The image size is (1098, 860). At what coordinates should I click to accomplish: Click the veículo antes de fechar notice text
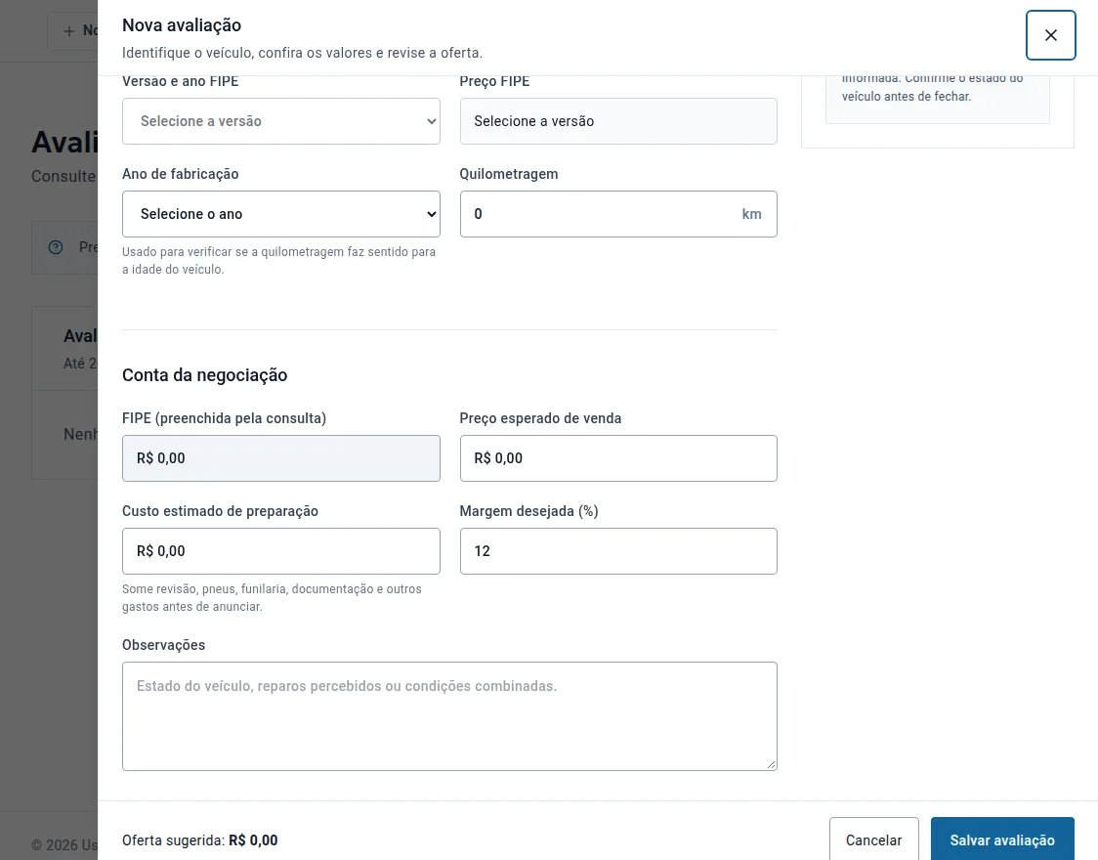[907, 97]
